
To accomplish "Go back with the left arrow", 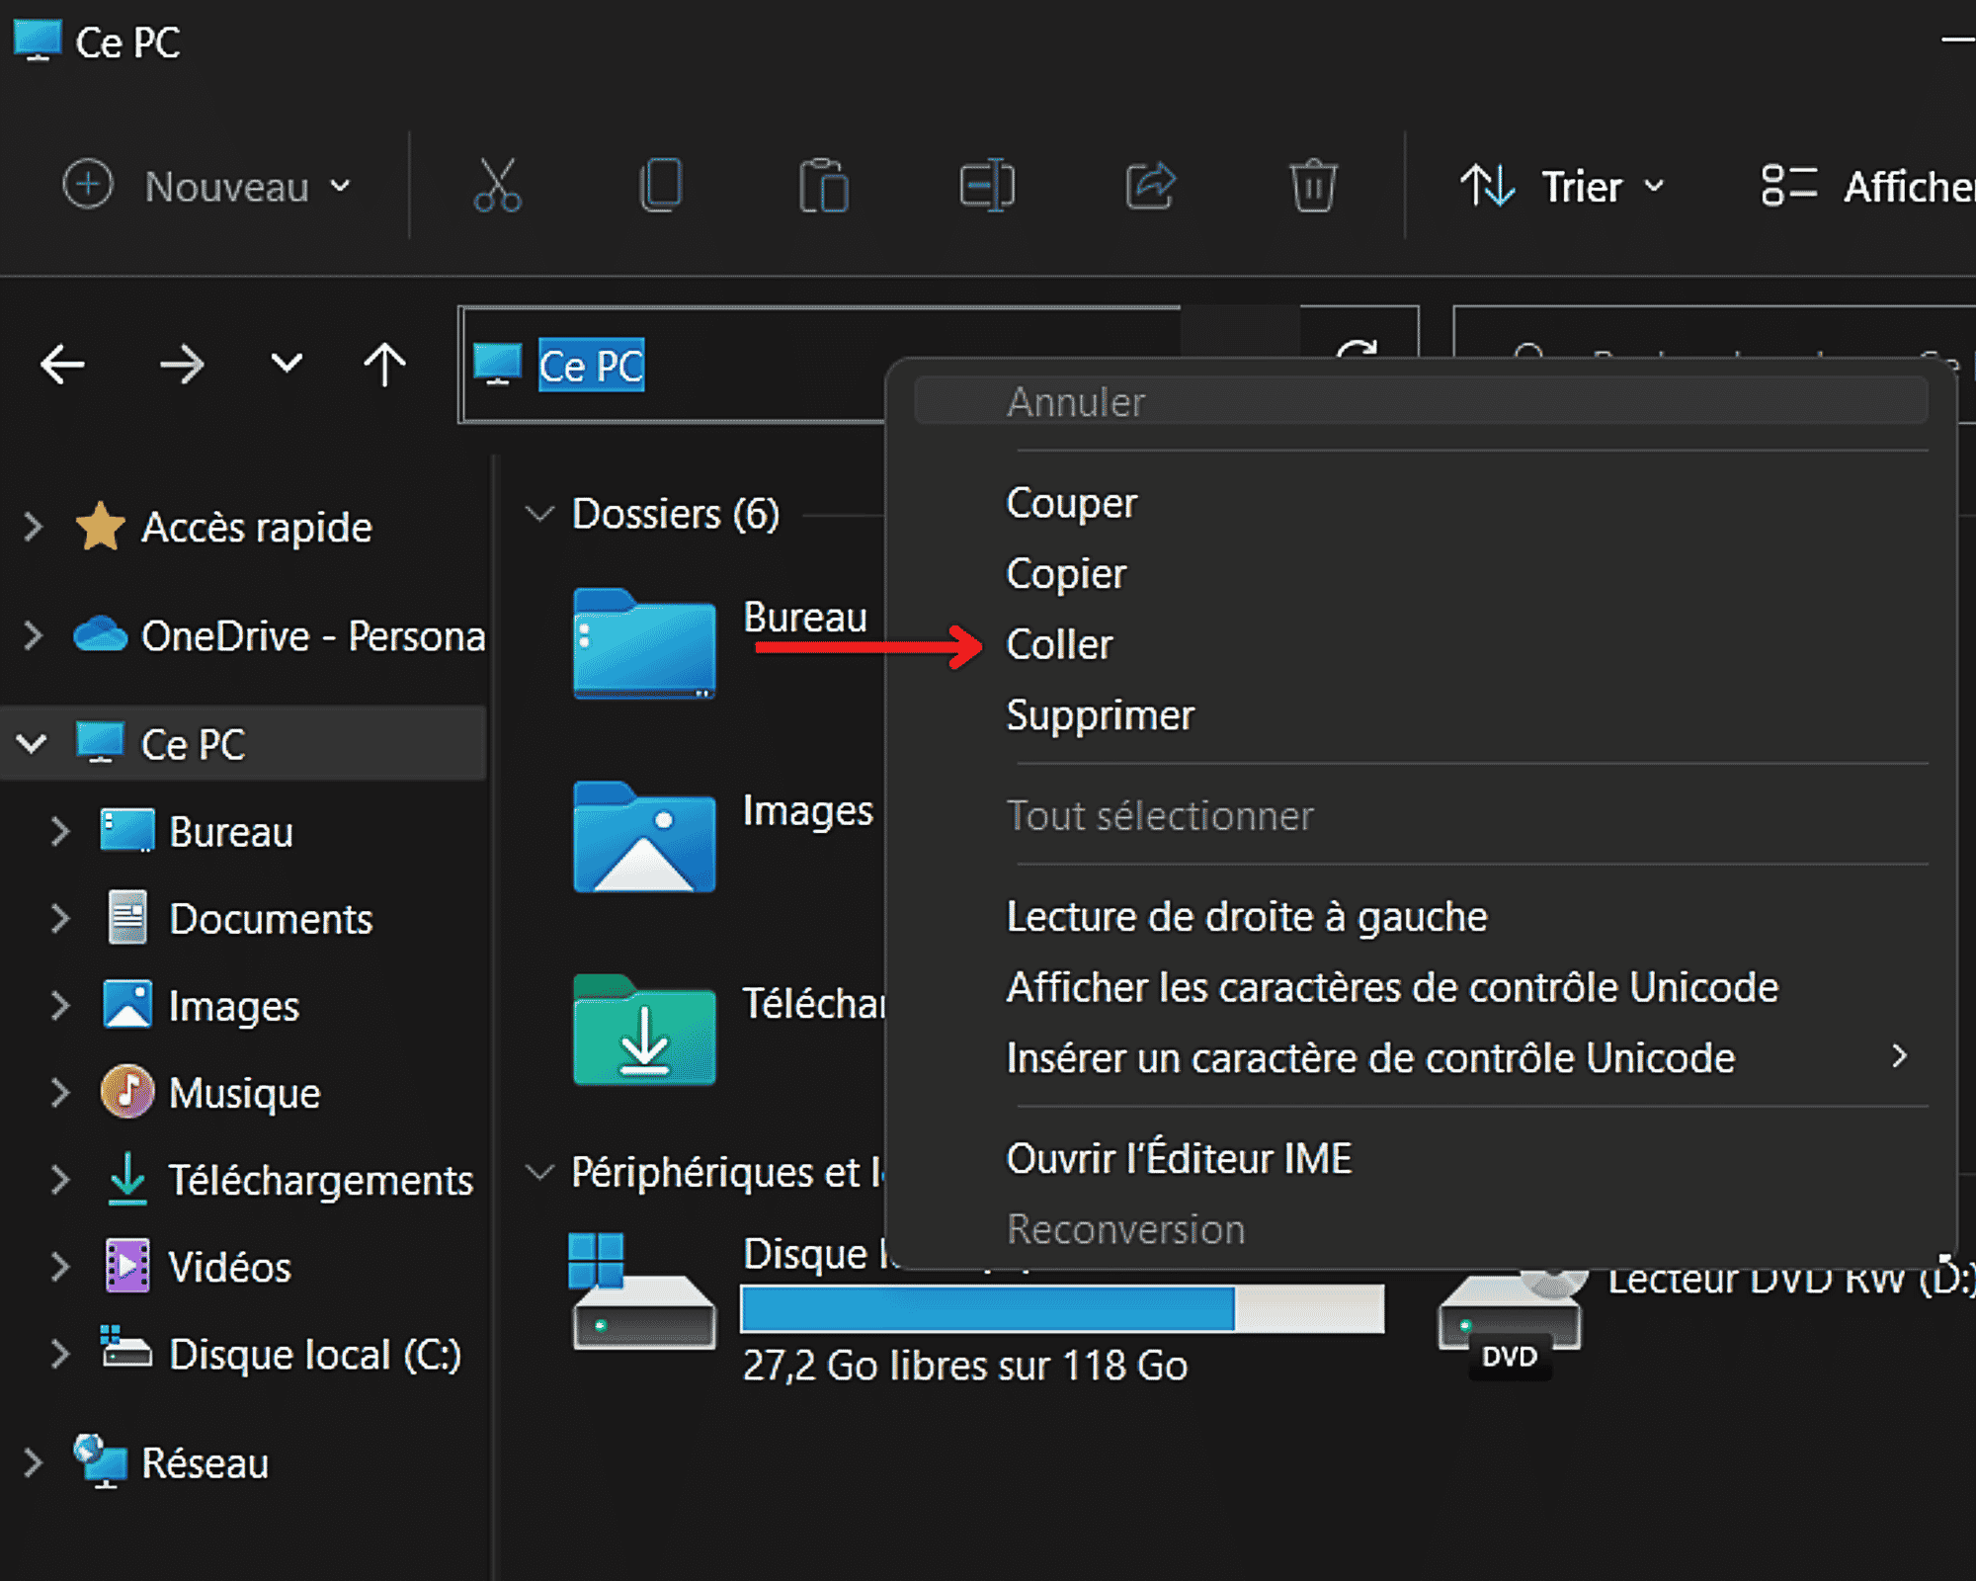I will click(x=62, y=365).
